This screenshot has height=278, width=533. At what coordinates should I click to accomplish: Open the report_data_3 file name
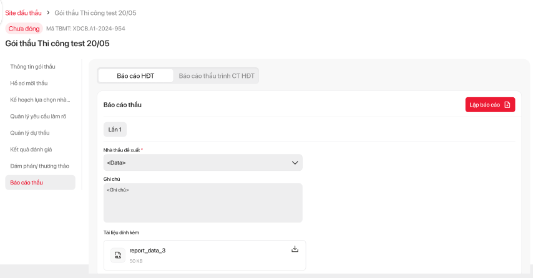(x=147, y=251)
